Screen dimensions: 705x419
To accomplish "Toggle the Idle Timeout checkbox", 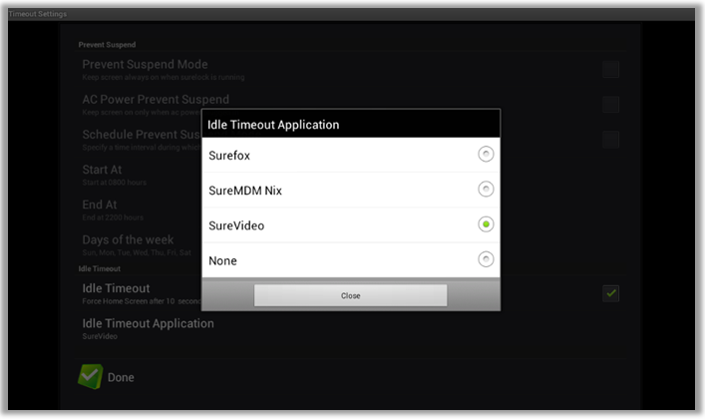I will tap(610, 293).
